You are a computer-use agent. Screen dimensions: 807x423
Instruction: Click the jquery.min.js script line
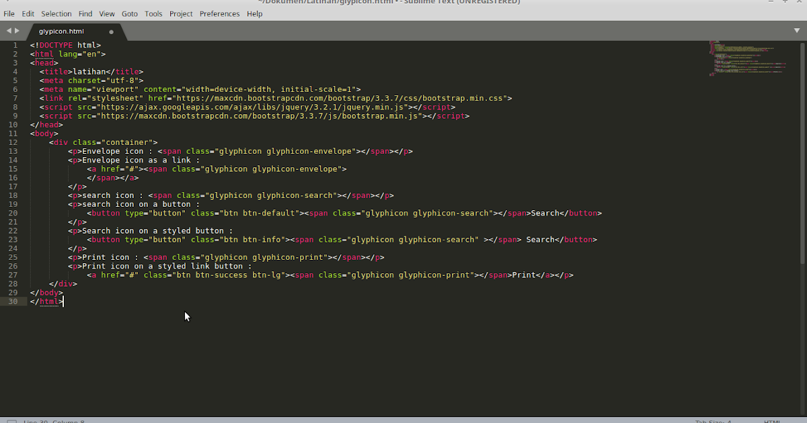[x=247, y=107]
